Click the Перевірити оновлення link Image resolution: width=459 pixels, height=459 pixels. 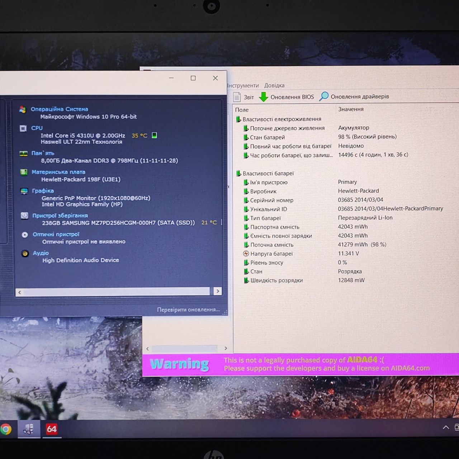click(188, 309)
